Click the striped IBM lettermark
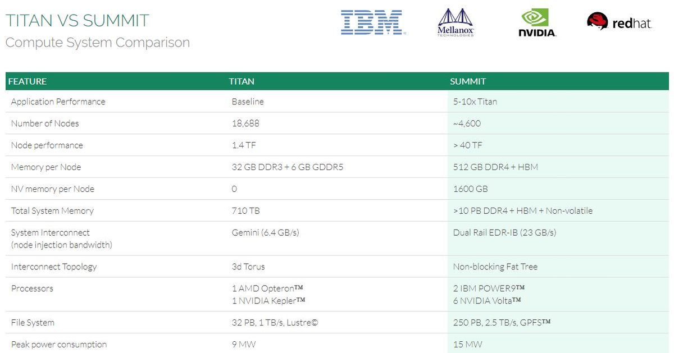This screenshot has height=353, width=674. click(x=372, y=24)
